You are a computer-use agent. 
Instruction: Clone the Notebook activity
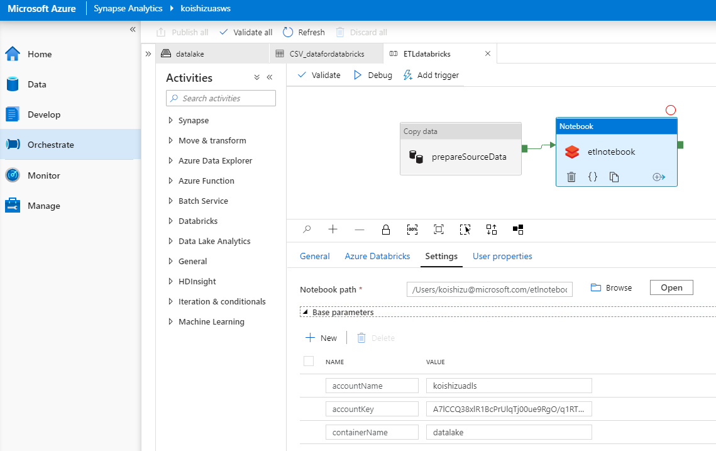(x=614, y=177)
